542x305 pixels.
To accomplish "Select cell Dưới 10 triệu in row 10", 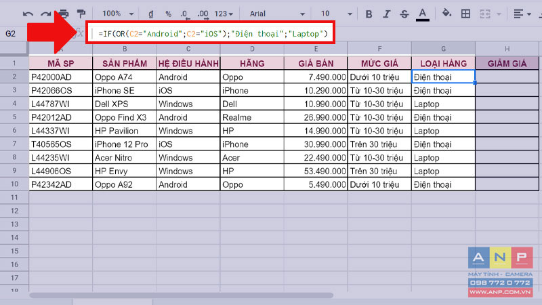I will tap(379, 184).
